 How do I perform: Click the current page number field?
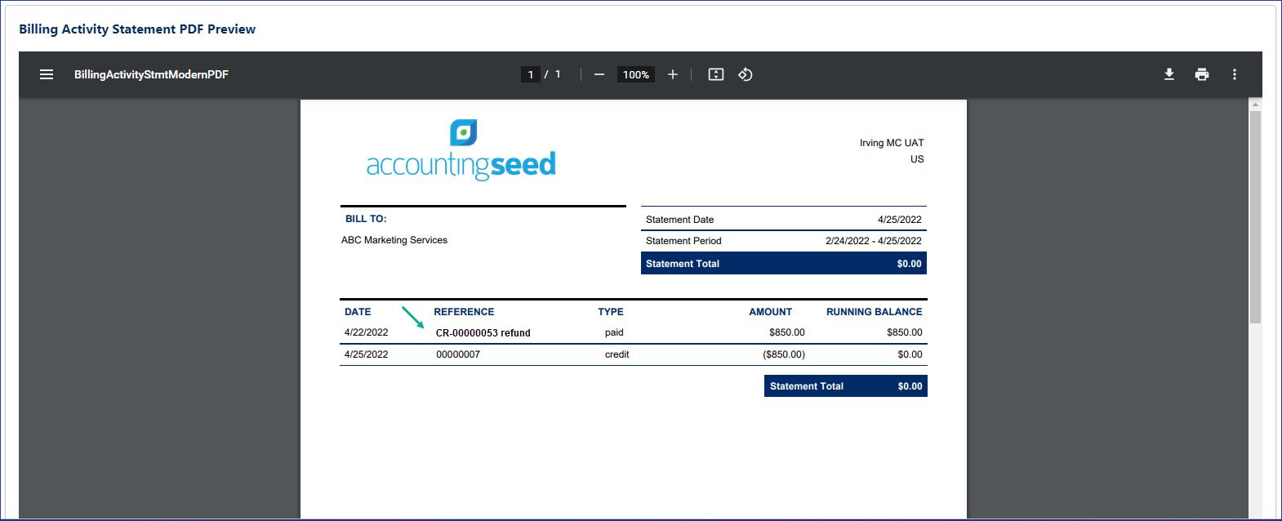pos(531,74)
